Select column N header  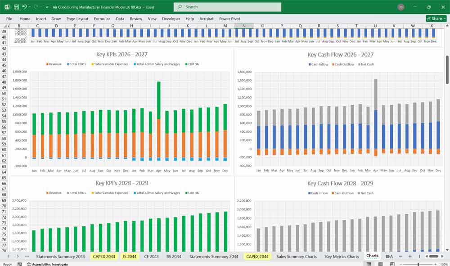click(244, 26)
